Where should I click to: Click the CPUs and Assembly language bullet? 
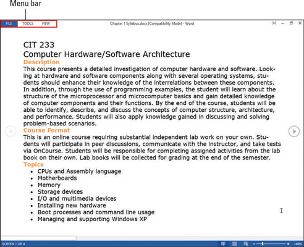[x=79, y=171]
